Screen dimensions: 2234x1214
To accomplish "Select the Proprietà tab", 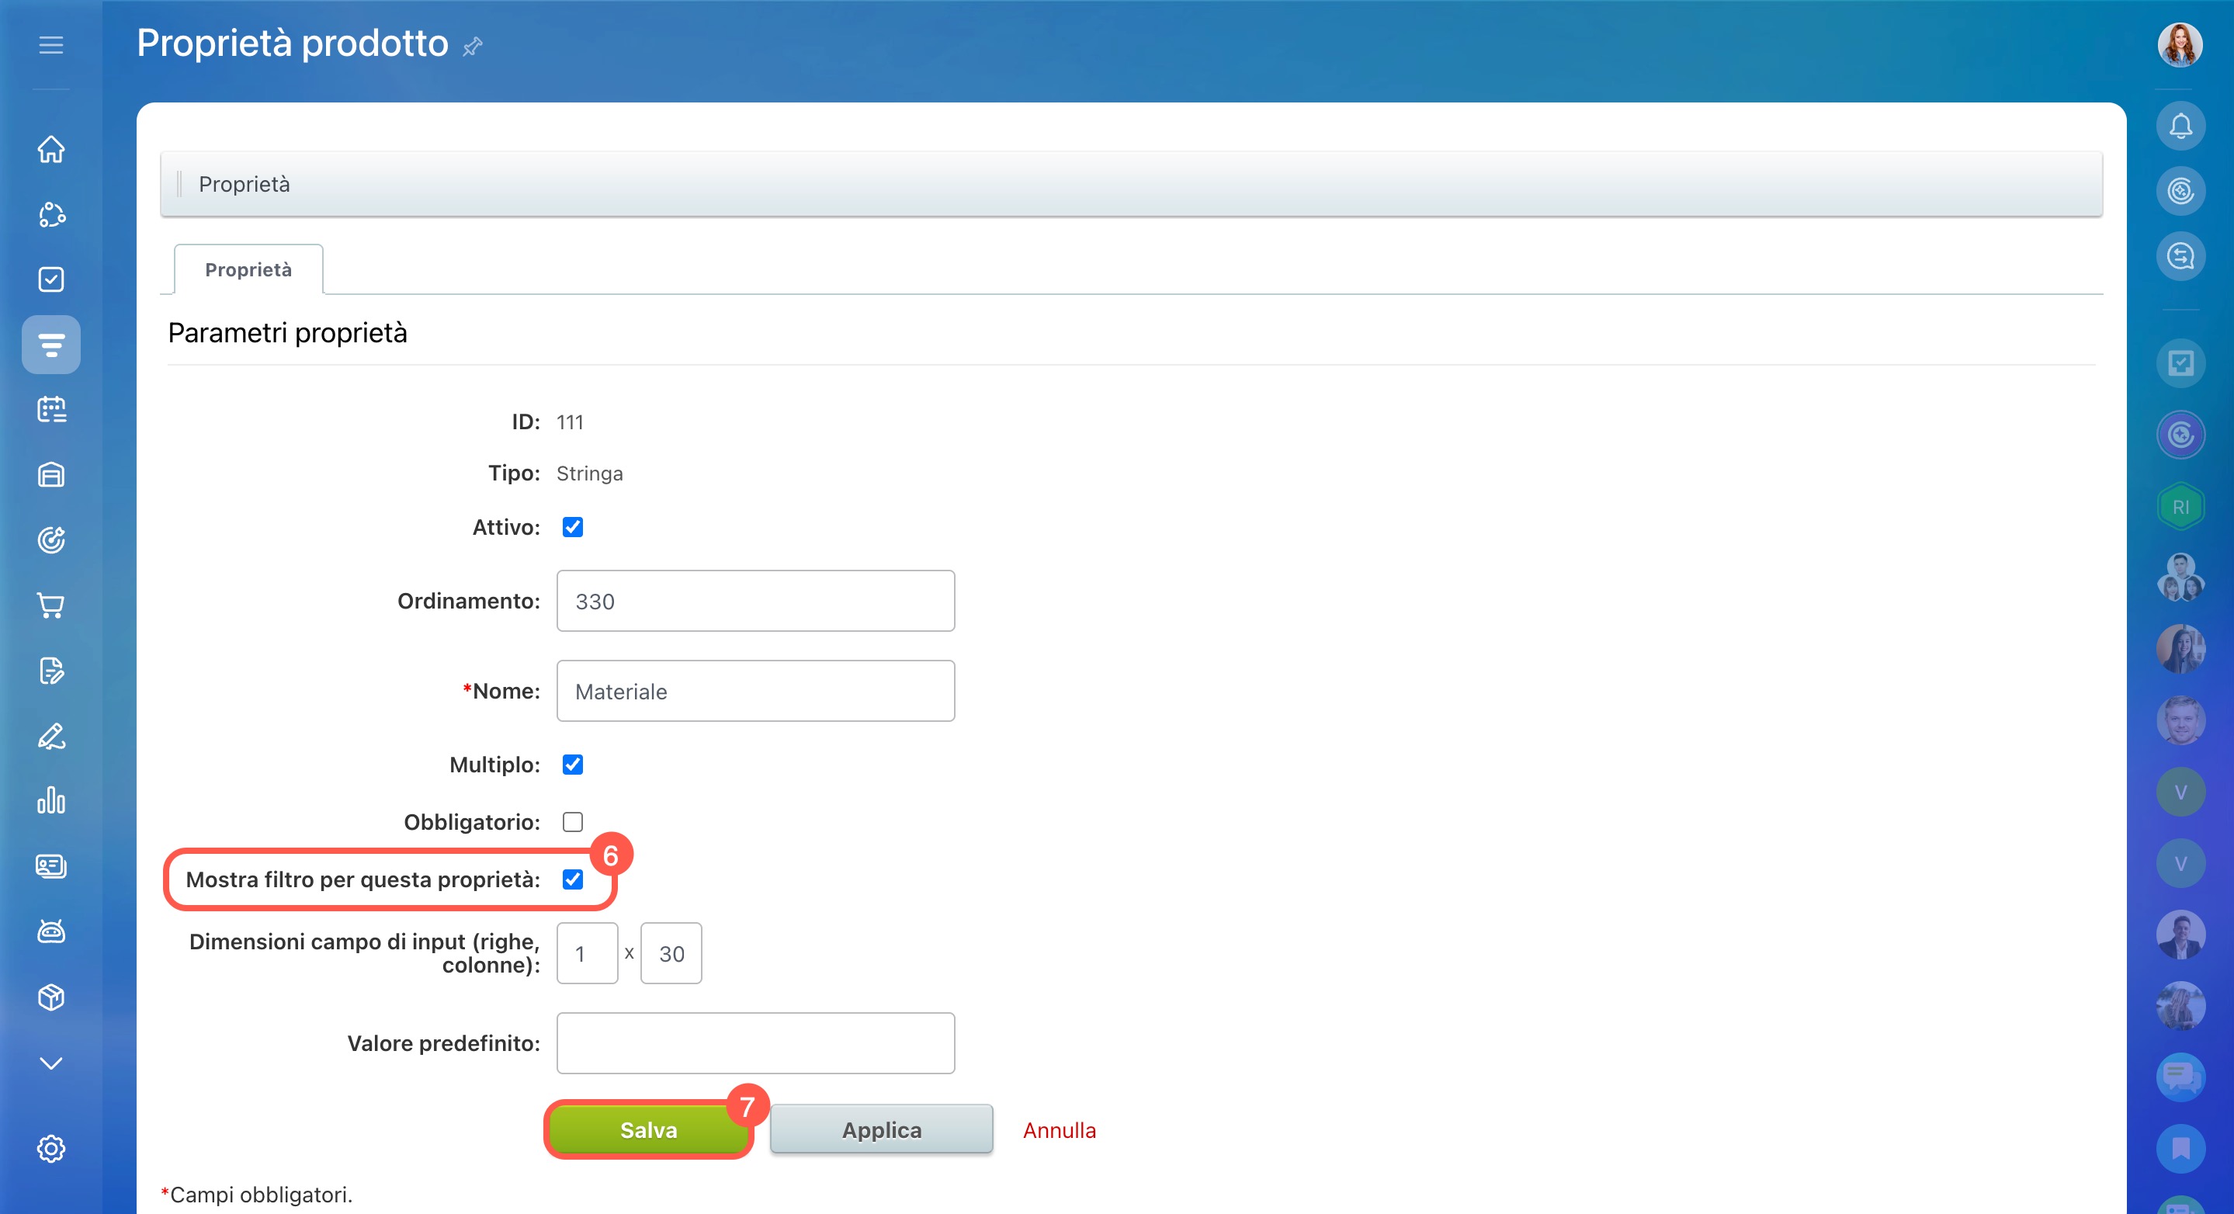I will [x=248, y=269].
